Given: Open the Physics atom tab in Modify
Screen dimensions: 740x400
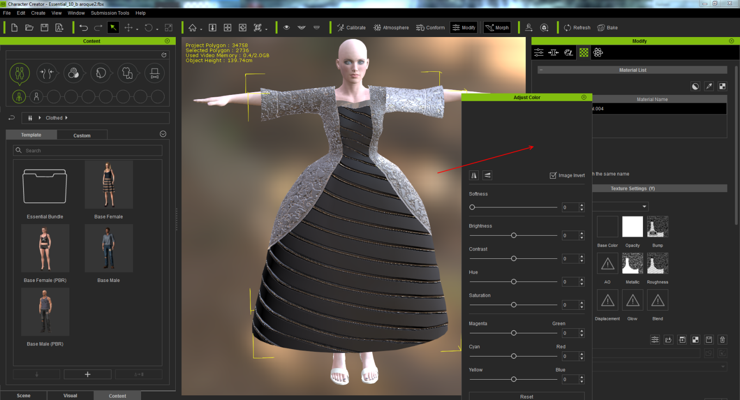Looking at the screenshot, I should point(598,53).
